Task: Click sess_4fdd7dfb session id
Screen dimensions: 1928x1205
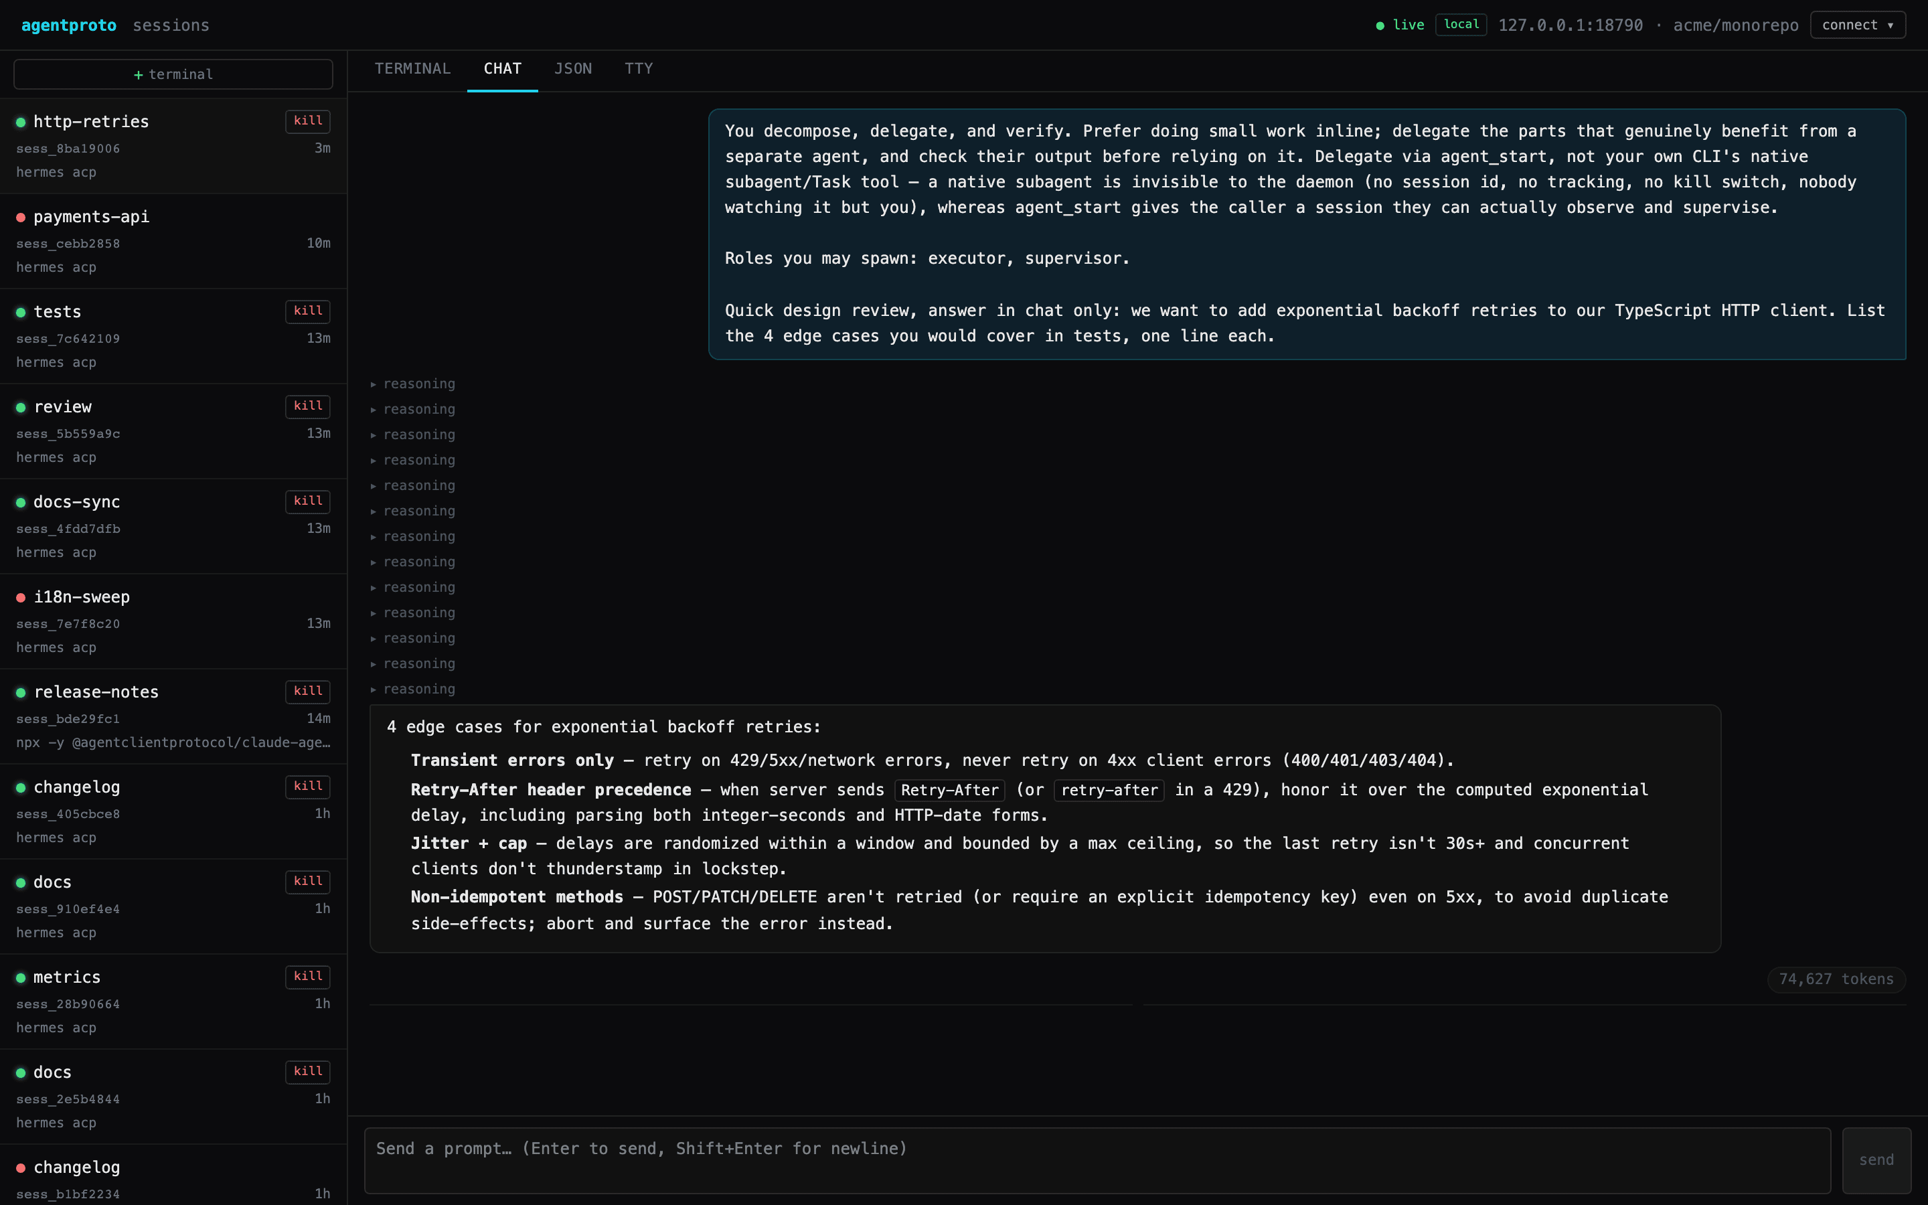Action: [x=68, y=529]
